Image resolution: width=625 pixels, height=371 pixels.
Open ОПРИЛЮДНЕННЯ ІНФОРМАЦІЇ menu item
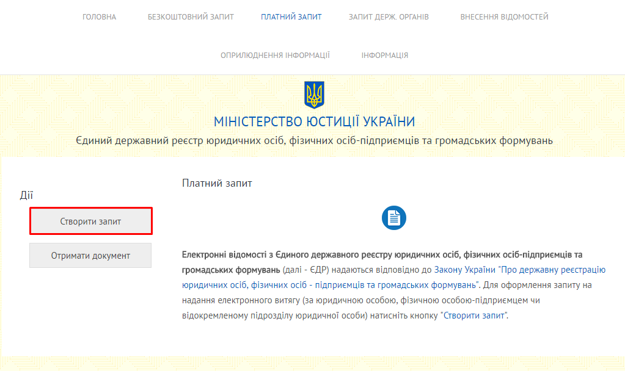(x=275, y=56)
